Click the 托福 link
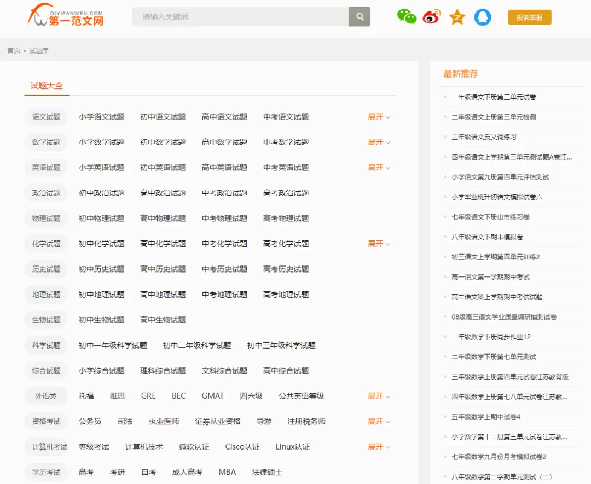 tap(86, 396)
